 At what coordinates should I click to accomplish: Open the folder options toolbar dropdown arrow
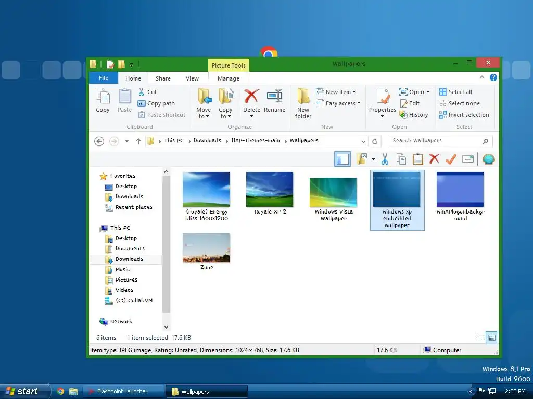pos(373,159)
